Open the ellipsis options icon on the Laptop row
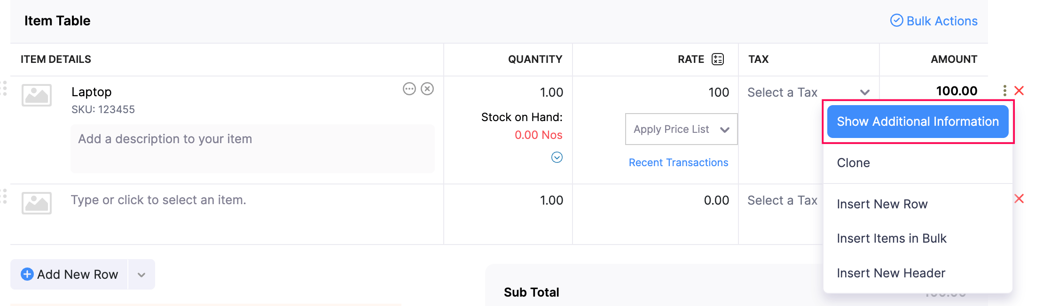Viewport: 1051px width, 306px height. click(409, 89)
